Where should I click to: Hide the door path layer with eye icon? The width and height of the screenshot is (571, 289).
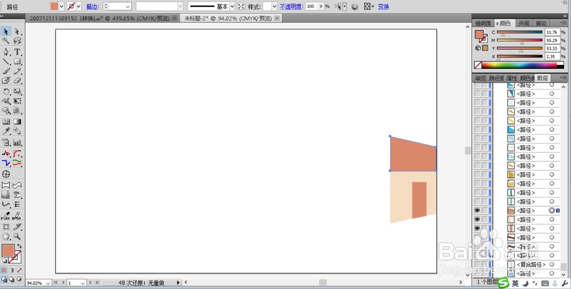coord(477,228)
